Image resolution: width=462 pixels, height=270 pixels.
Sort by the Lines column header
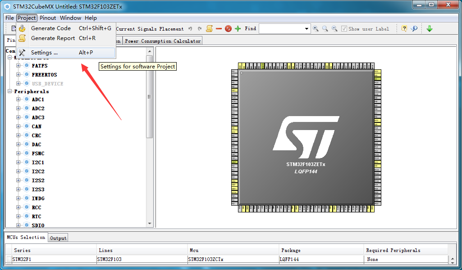click(142, 250)
